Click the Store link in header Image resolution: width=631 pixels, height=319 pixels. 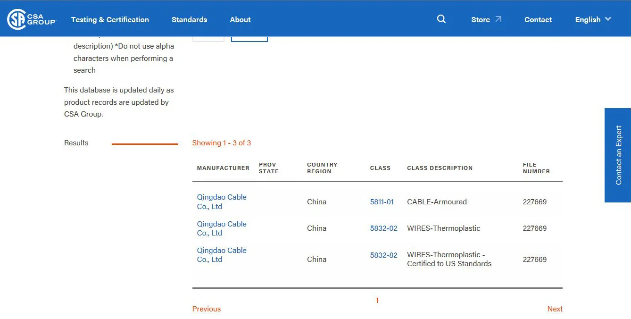click(x=480, y=19)
